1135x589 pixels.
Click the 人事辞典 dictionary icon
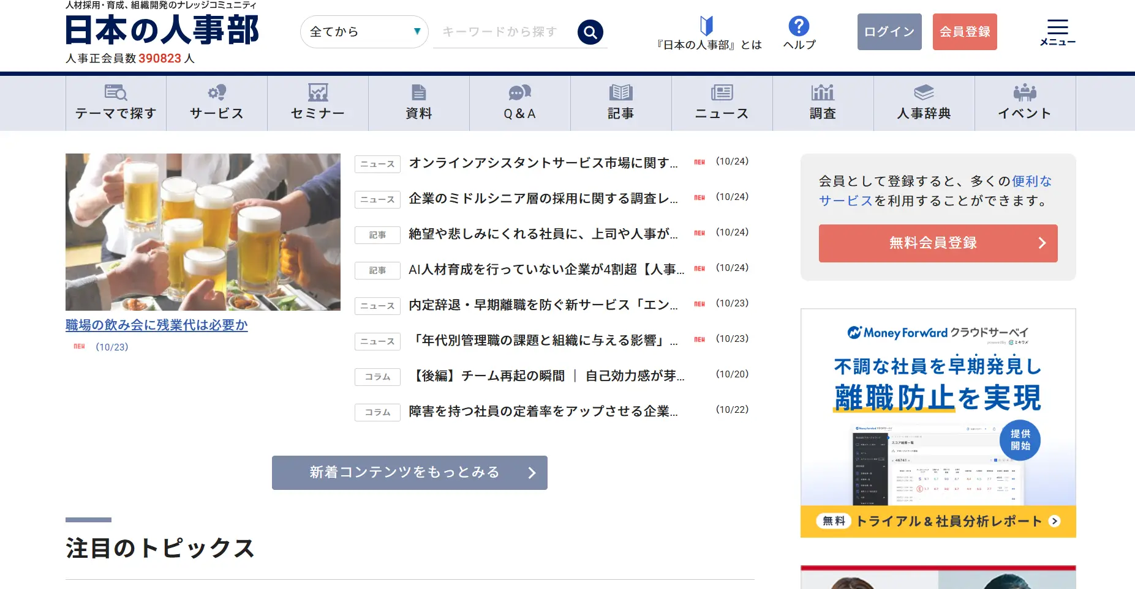click(x=924, y=92)
